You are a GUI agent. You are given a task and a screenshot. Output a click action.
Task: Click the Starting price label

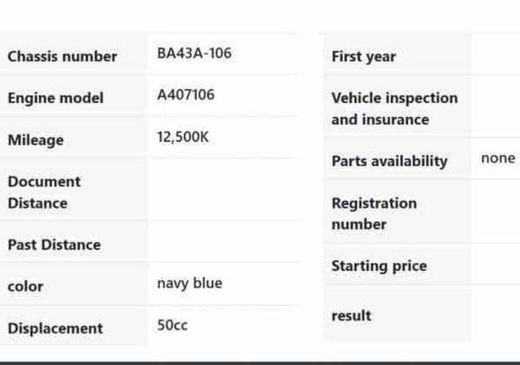pyautogui.click(x=379, y=266)
